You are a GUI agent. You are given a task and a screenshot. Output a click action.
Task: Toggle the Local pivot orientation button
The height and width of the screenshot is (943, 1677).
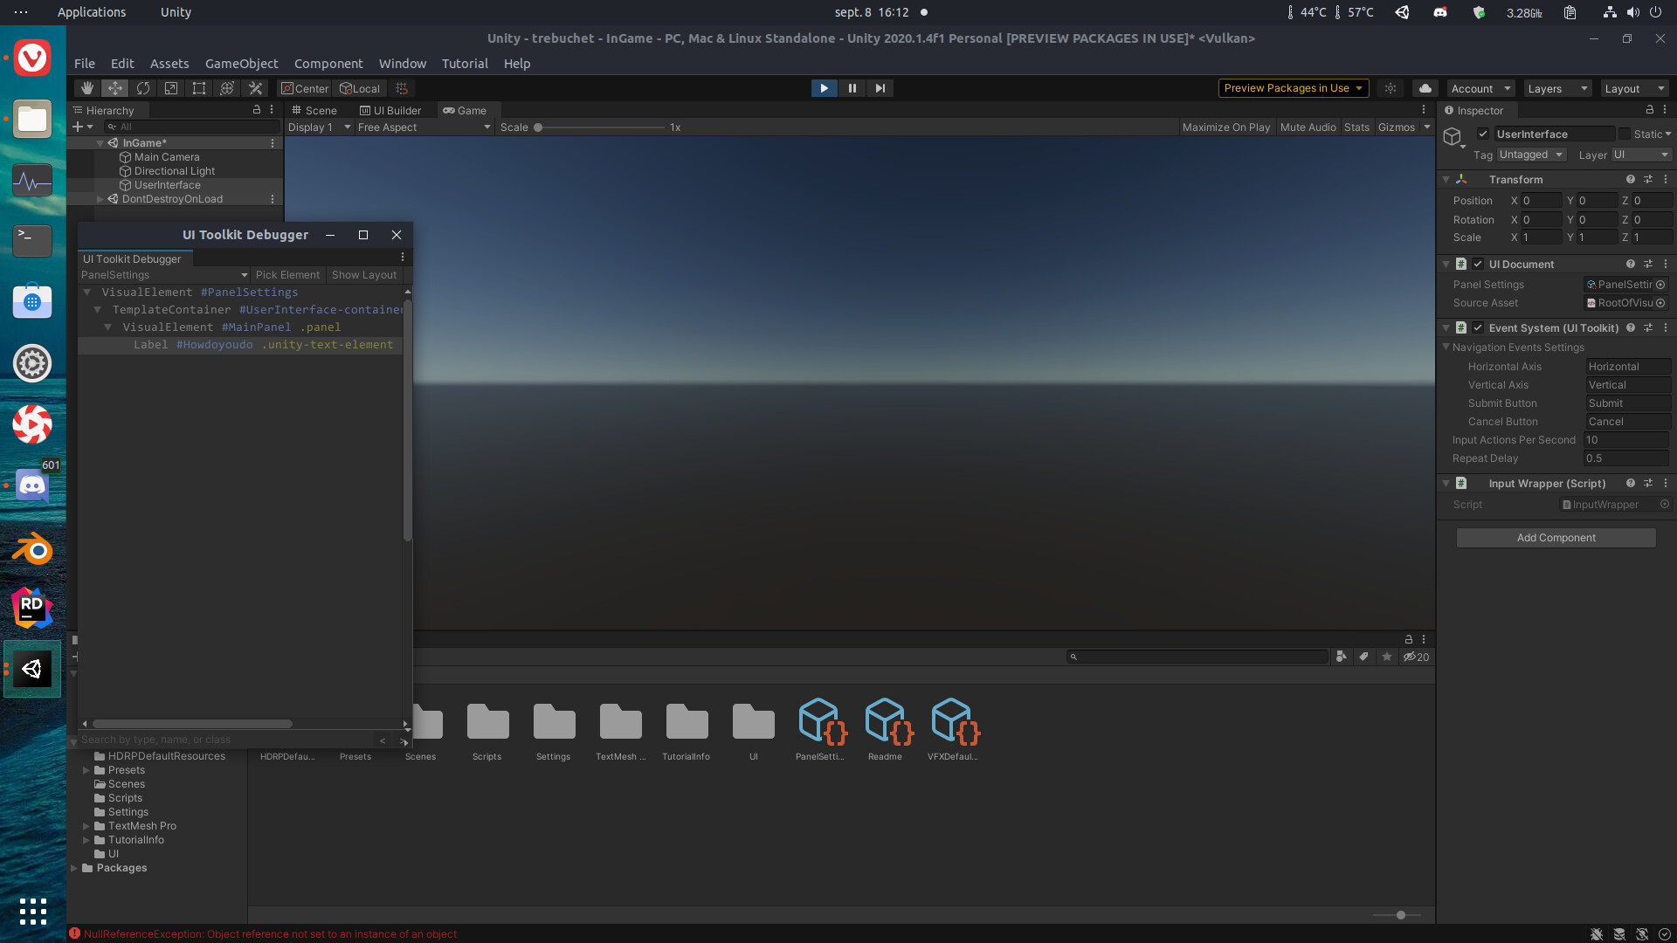tap(360, 88)
